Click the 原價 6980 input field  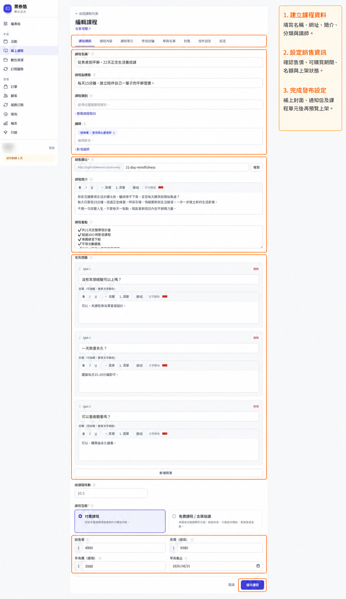coord(220,548)
